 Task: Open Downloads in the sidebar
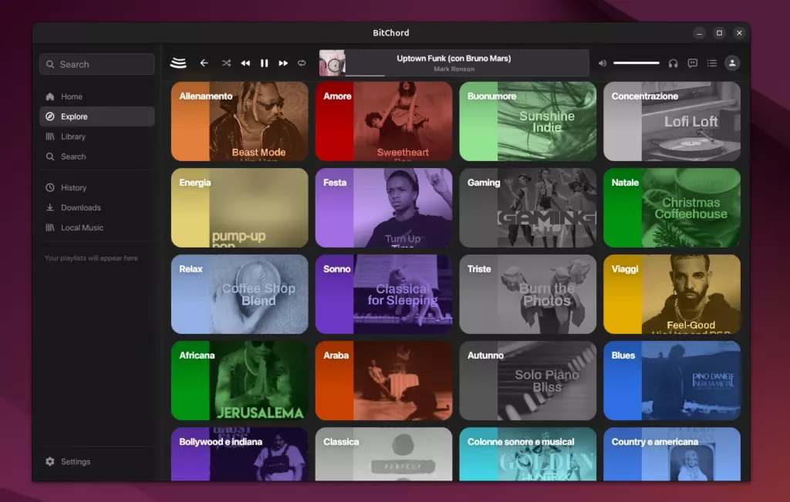96,207
